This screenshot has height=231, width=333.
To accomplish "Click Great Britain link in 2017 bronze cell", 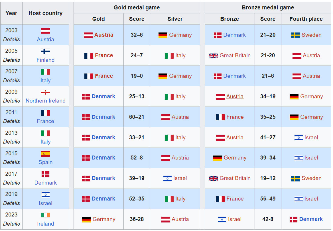I will pyautogui.click(x=235, y=178).
